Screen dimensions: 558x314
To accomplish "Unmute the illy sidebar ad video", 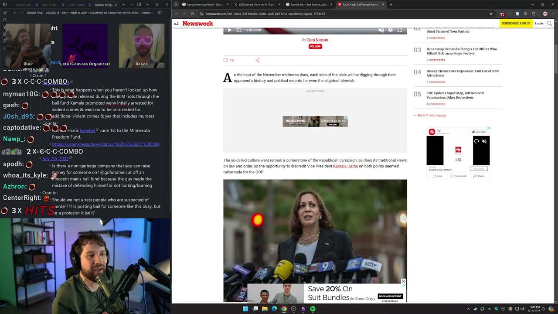I will 484,141.
